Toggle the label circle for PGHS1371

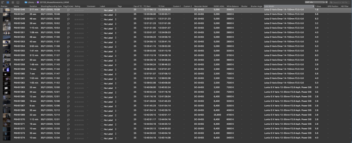point(102,124)
